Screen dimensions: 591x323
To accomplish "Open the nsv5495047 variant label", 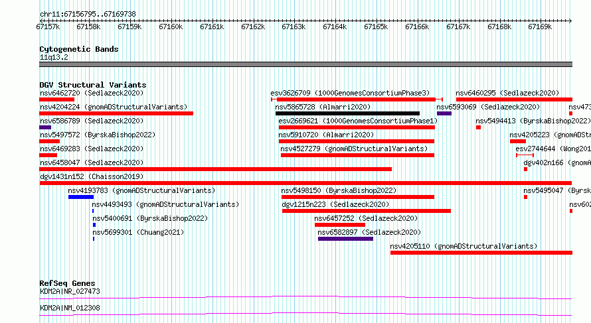I will point(557,190).
